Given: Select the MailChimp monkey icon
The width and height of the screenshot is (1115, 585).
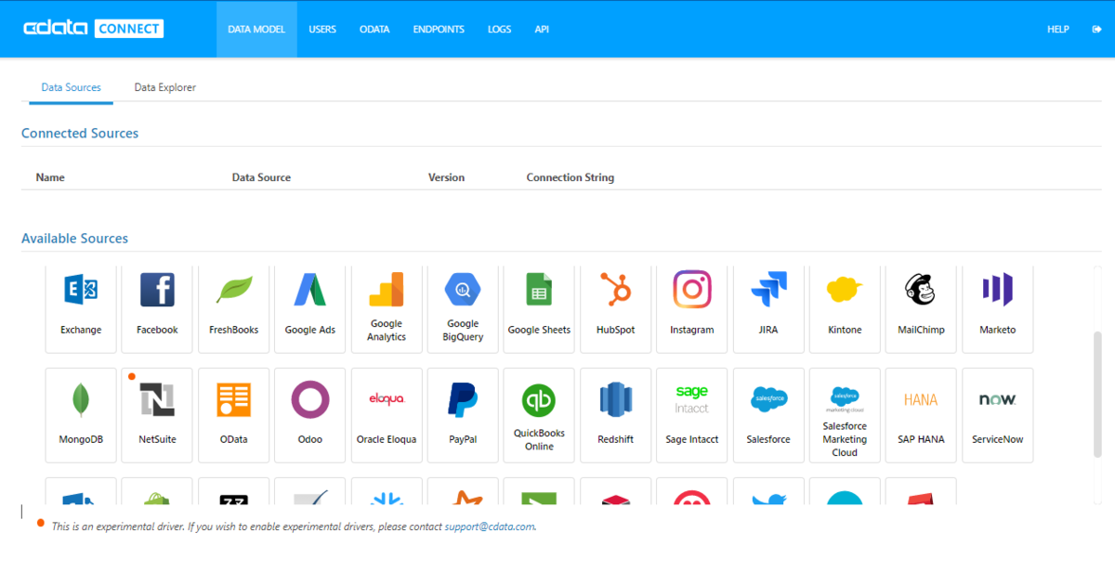Looking at the screenshot, I should pyautogui.click(x=921, y=290).
